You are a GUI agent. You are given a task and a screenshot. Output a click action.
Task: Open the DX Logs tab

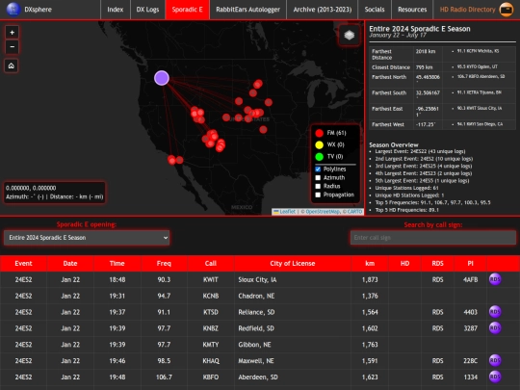click(147, 10)
